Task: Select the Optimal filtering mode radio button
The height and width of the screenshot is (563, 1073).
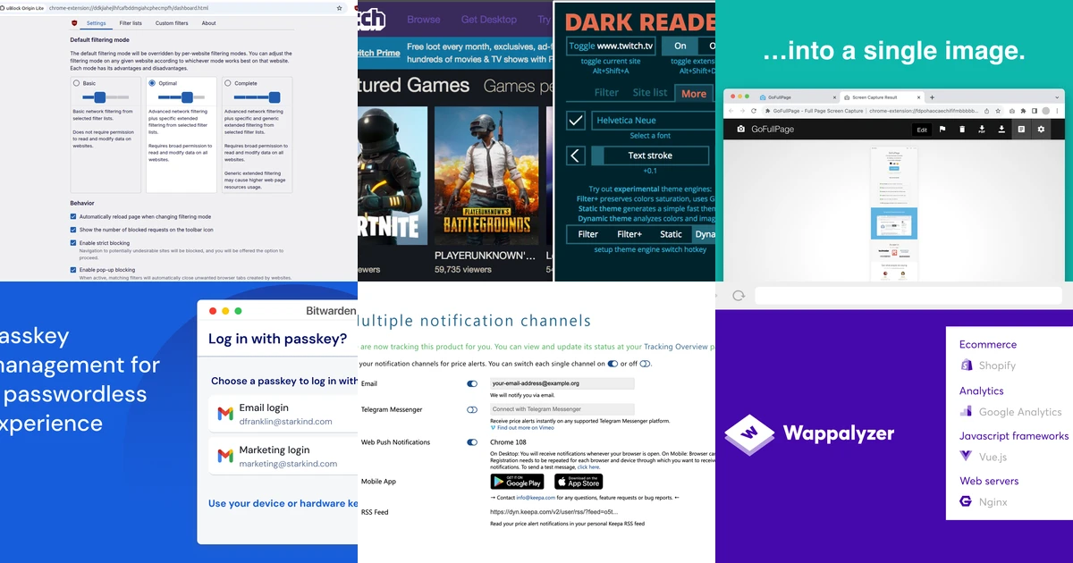Action: coord(152,83)
